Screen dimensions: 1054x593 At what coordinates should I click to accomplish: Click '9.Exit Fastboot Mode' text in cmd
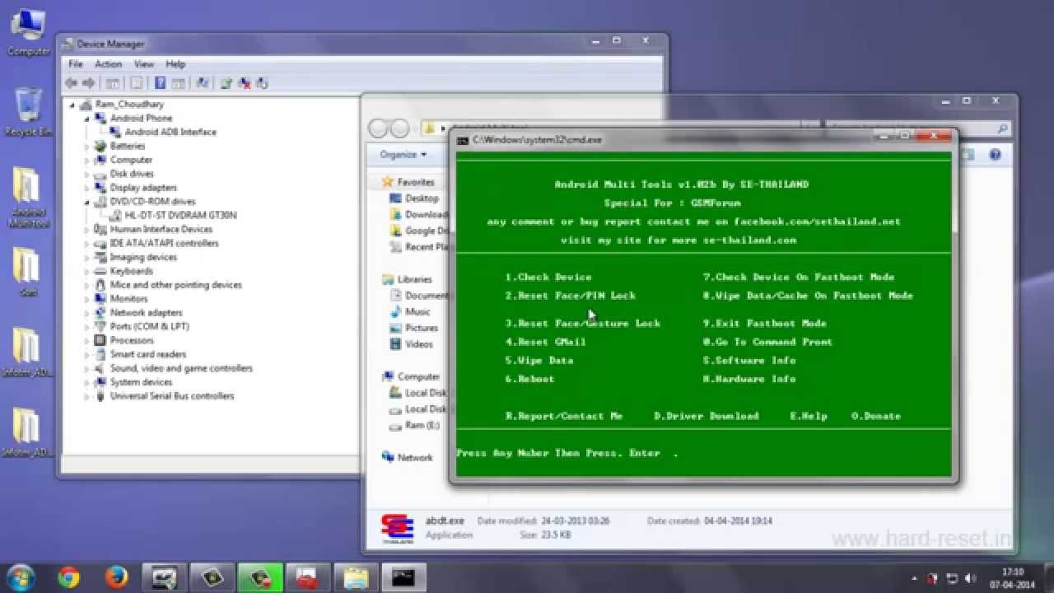[x=764, y=324]
